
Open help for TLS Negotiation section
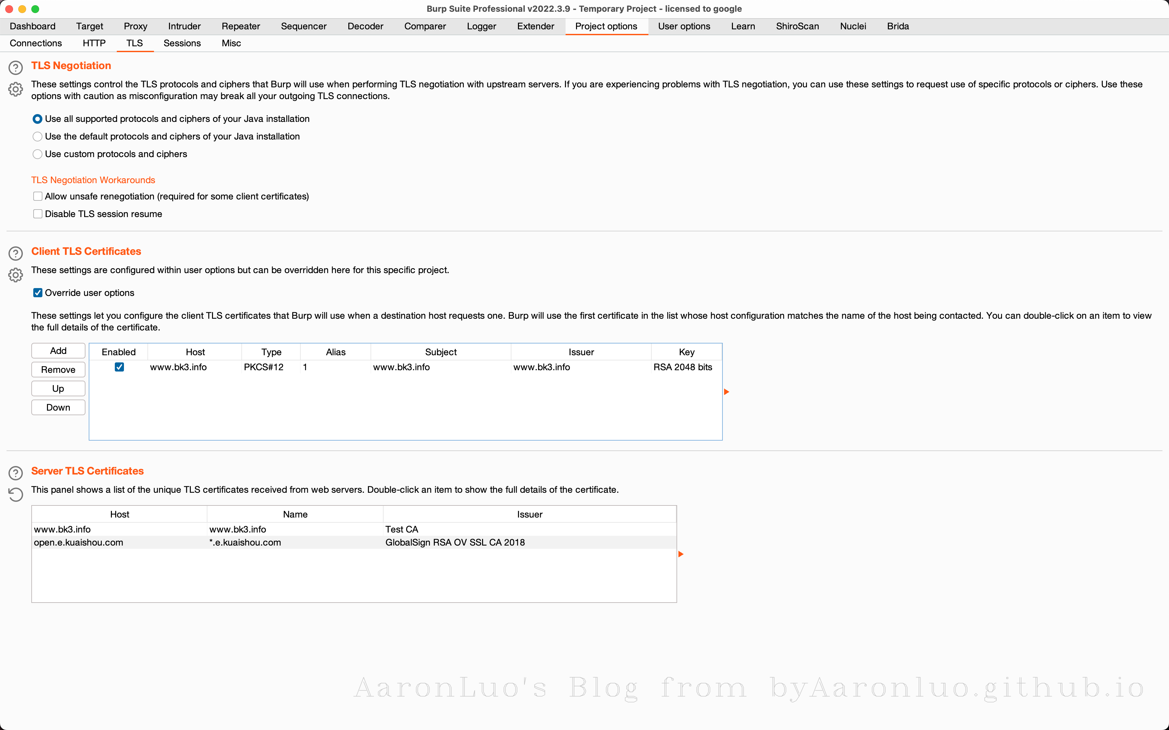pos(15,67)
